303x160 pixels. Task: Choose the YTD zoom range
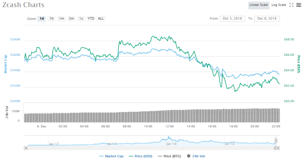tap(91, 18)
